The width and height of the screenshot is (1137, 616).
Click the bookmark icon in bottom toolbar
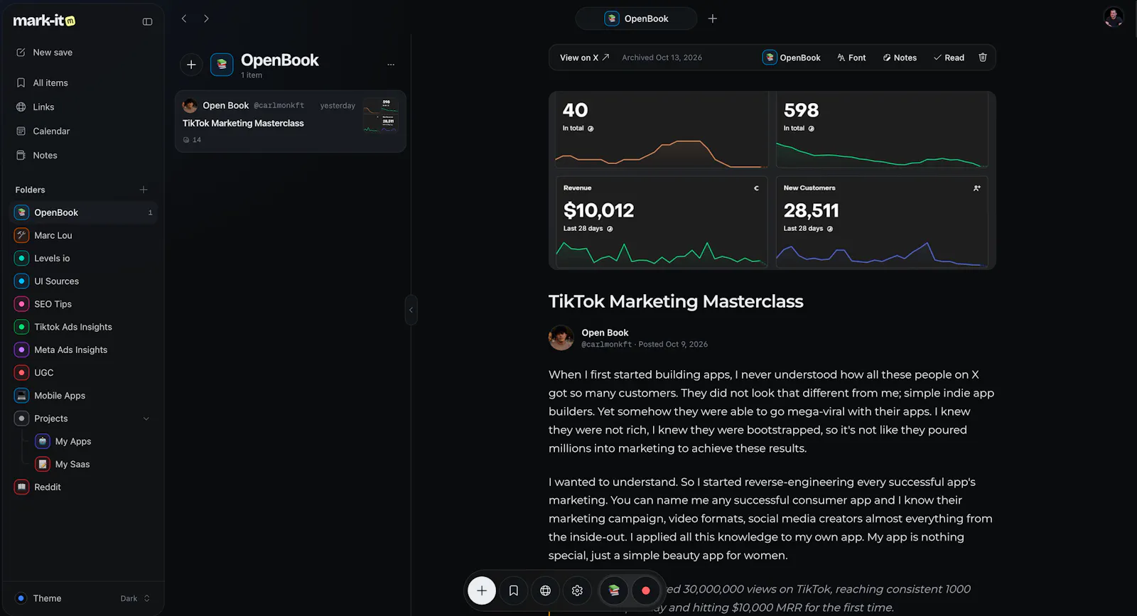tap(514, 590)
